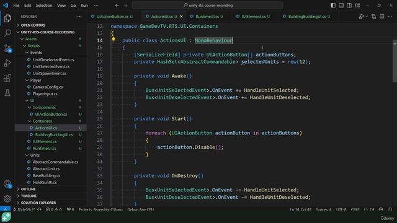Click the notifications bell in status bar
Viewport: 397px width, 223px height.
(x=390, y=209)
